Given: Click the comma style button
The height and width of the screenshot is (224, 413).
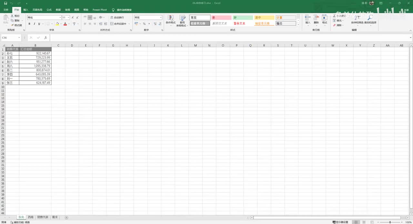Looking at the screenshot, I should [149, 24].
